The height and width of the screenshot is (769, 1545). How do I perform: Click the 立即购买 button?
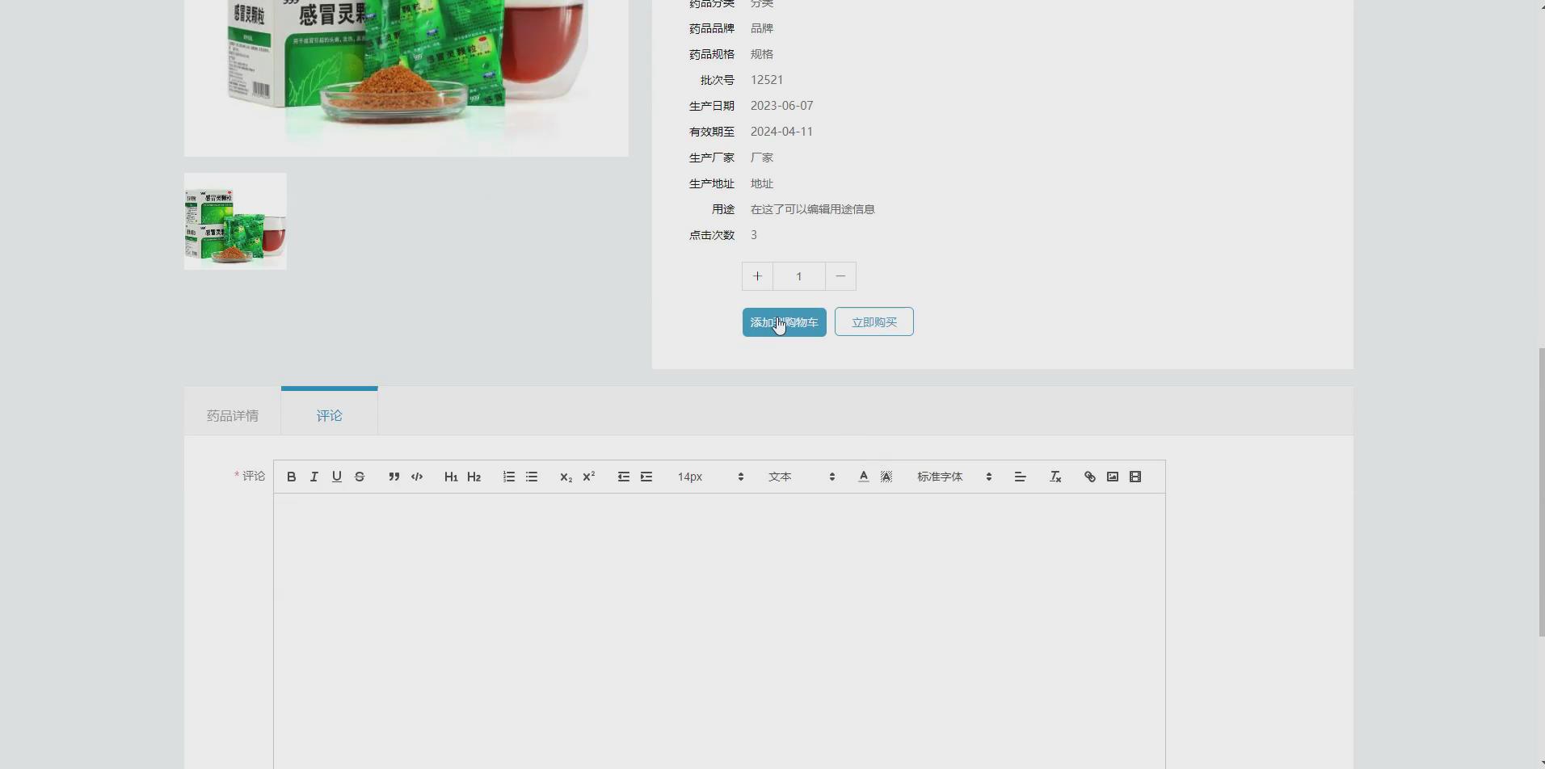pos(874,321)
